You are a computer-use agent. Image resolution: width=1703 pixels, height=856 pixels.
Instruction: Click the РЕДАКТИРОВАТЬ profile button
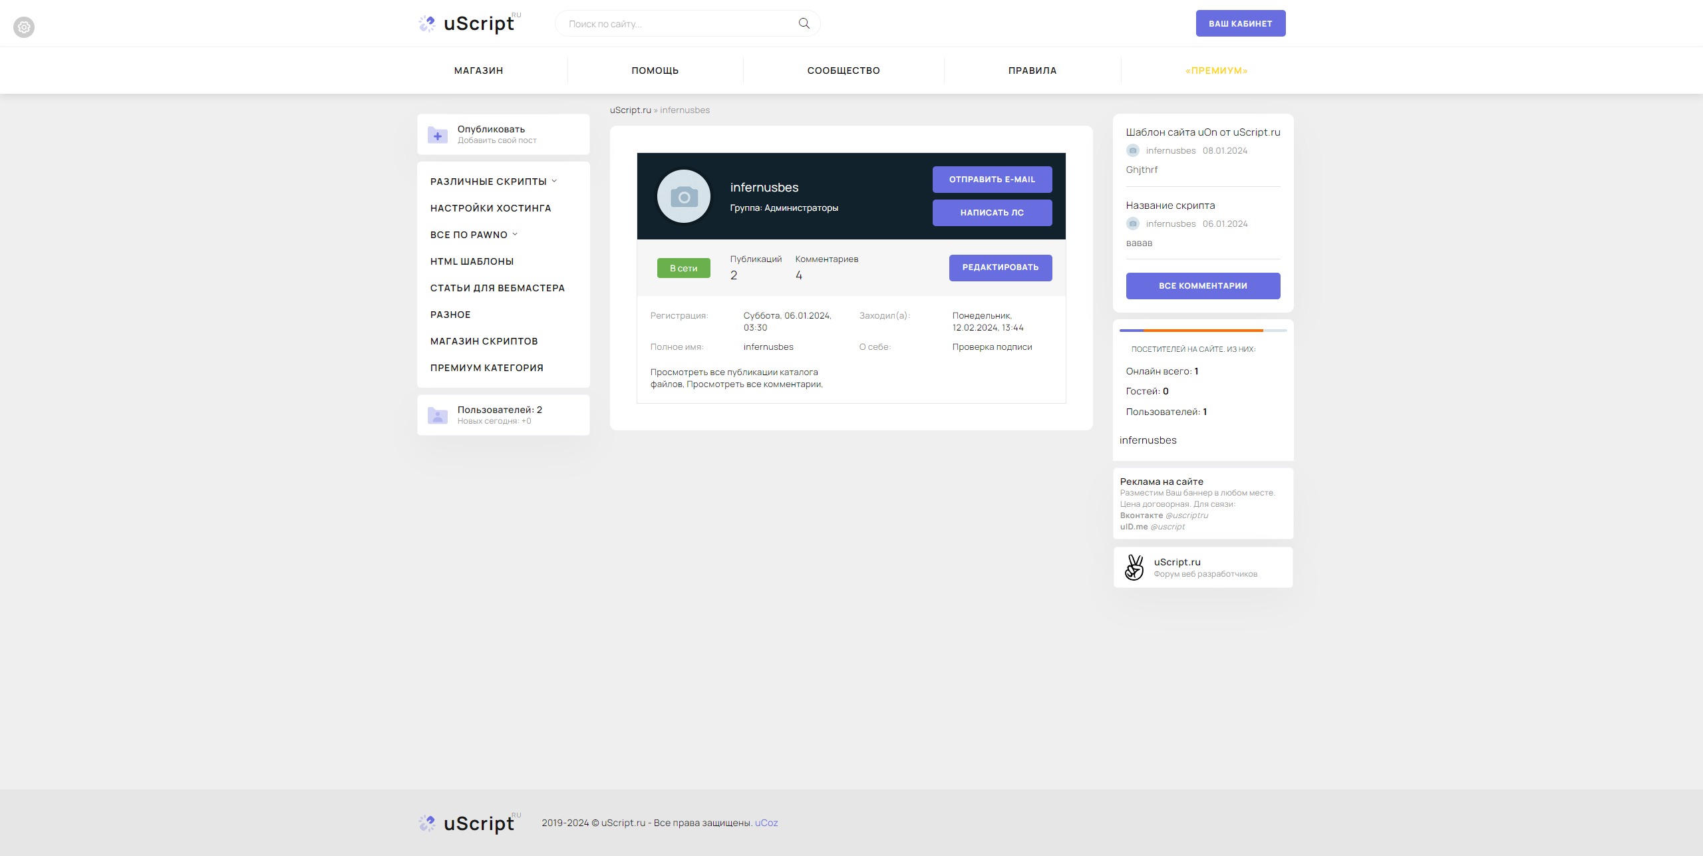(x=1001, y=267)
